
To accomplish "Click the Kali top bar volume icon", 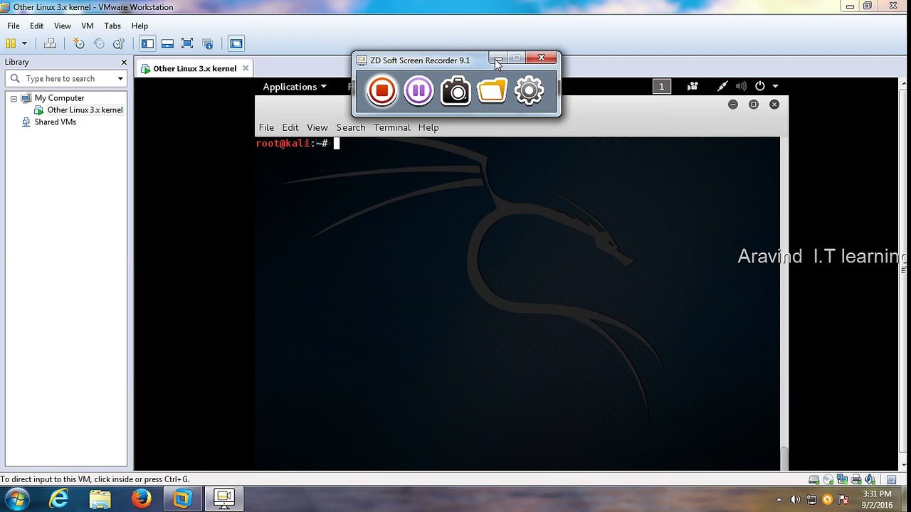I will [x=741, y=87].
